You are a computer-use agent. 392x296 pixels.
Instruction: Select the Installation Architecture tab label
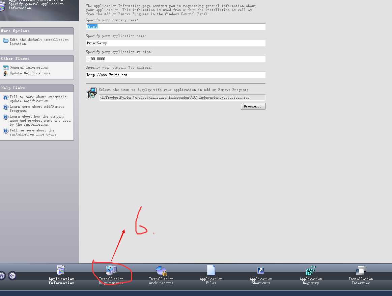coord(161,281)
